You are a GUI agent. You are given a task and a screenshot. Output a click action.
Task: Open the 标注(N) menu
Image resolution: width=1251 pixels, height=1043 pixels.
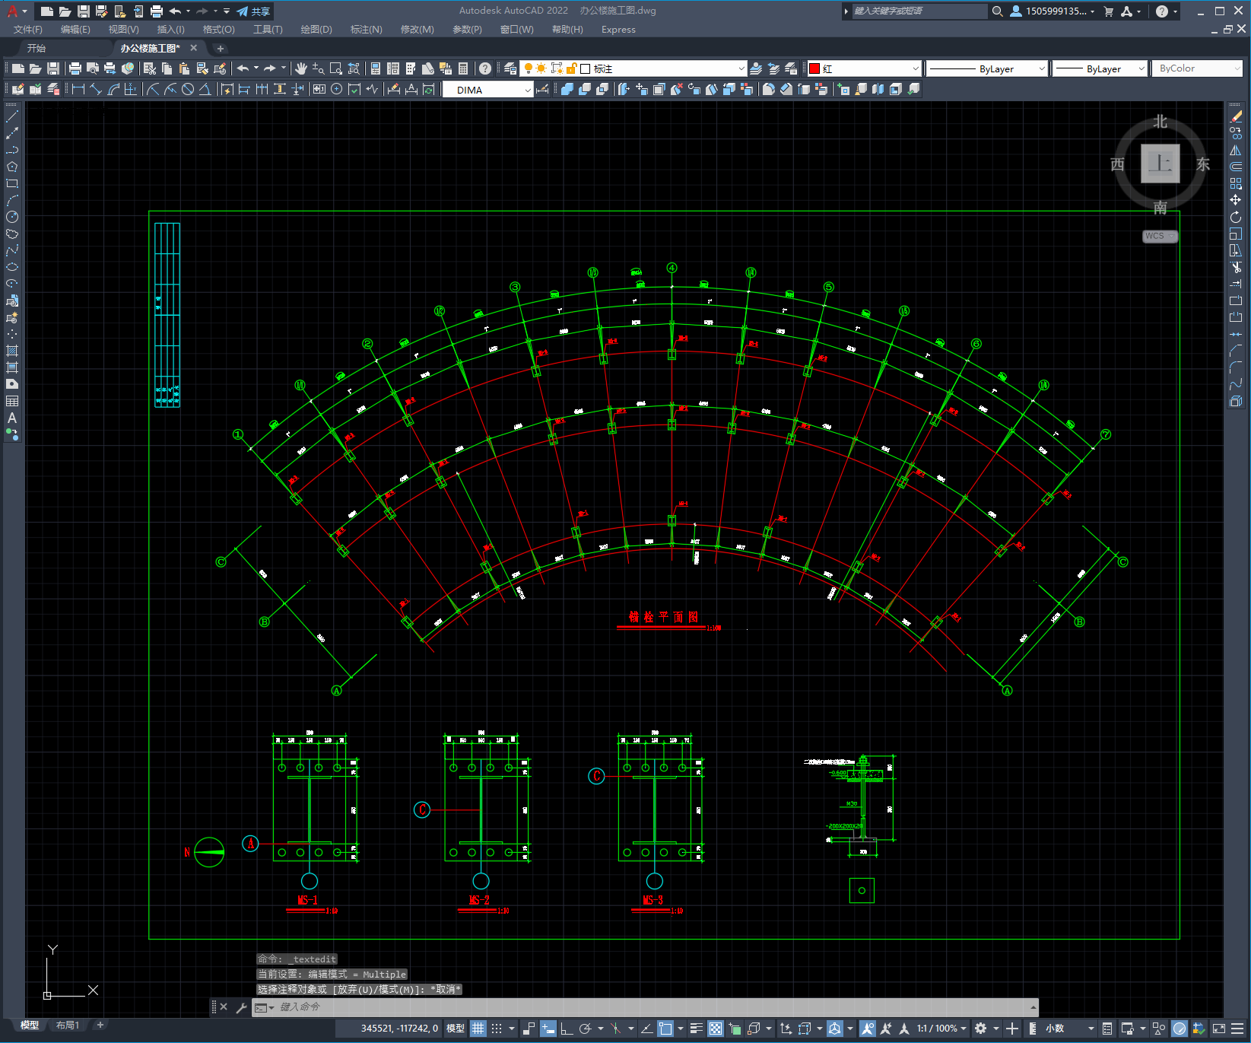coord(366,30)
